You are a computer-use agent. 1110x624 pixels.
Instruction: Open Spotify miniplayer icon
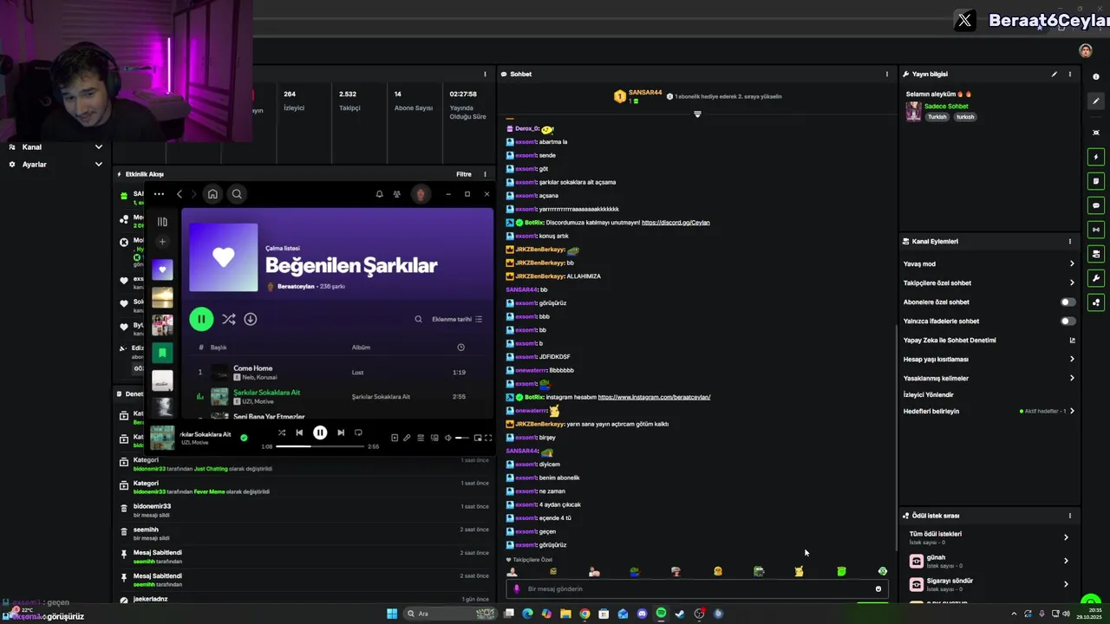coord(477,438)
